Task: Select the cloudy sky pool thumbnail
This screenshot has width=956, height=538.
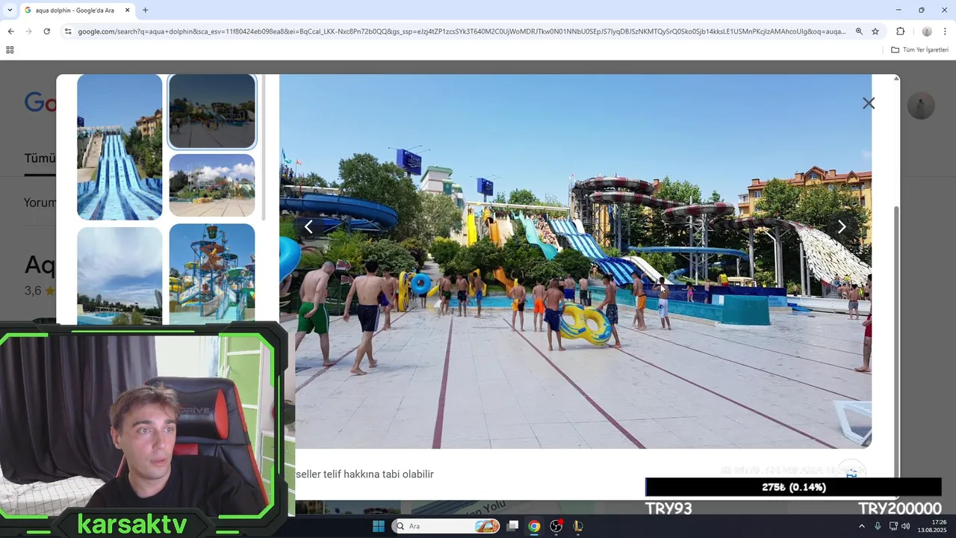Action: (119, 276)
